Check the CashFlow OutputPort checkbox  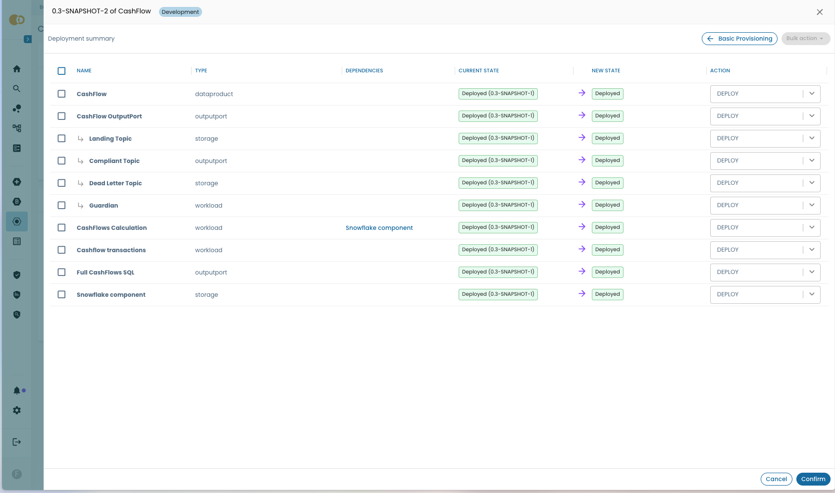61,116
